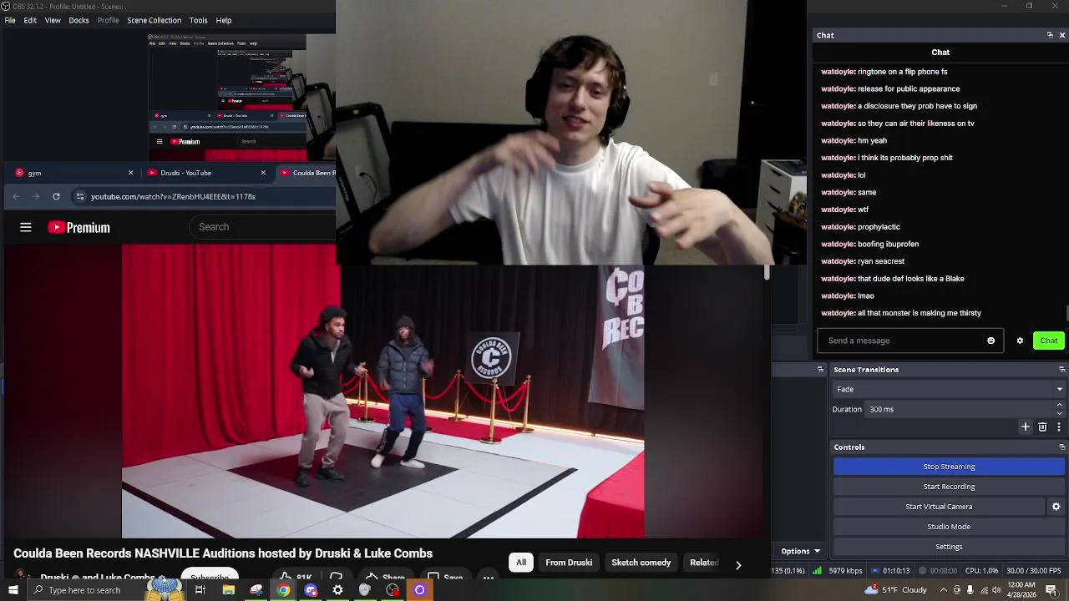Open the Windows Start menu
The height and width of the screenshot is (601, 1069).
point(13,590)
